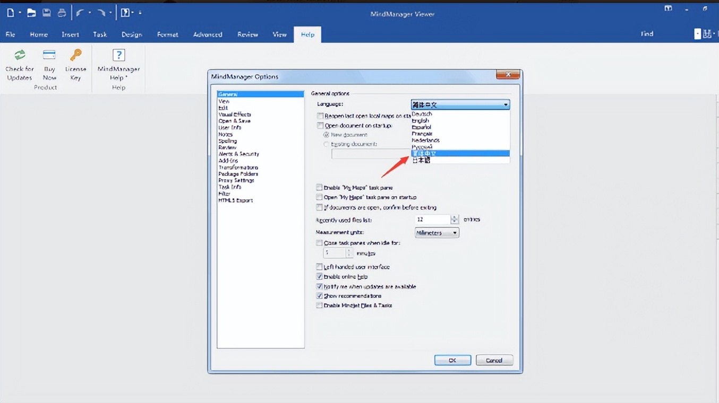Viewport: 719px width, 403px height.
Task: Select English from the language list
Action: point(420,121)
